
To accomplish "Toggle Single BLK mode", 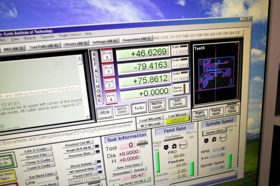I will (x=78, y=149).
